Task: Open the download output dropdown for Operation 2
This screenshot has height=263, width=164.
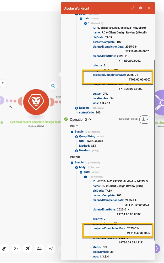Action: click(145, 119)
